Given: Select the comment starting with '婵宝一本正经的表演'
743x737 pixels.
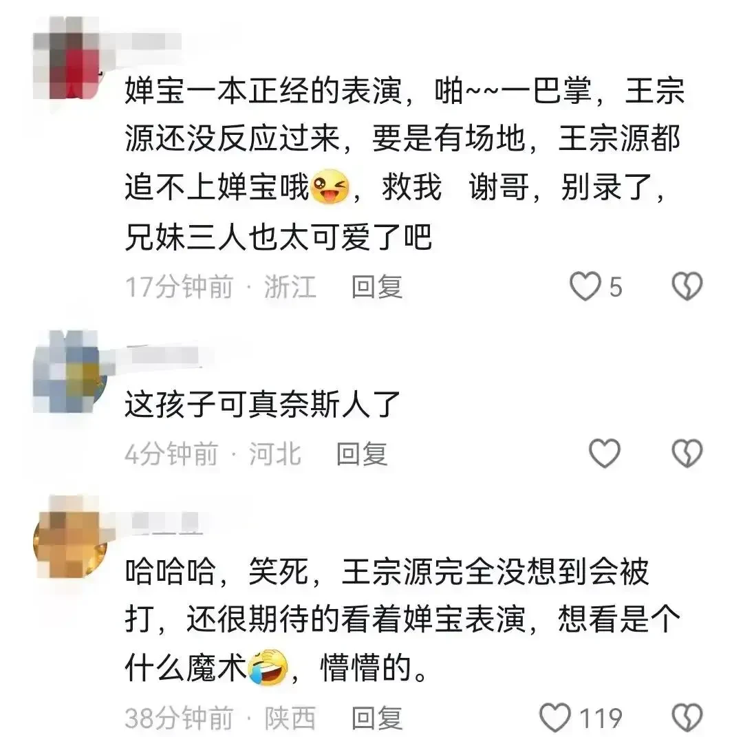Looking at the screenshot, I should point(405,164).
